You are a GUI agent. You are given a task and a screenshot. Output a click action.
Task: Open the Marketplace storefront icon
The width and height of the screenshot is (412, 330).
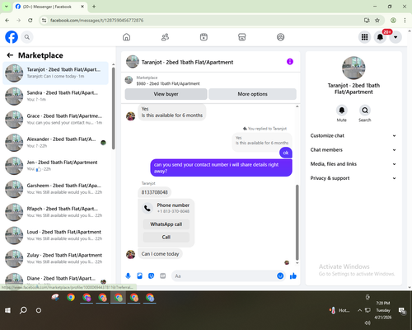[242, 37]
